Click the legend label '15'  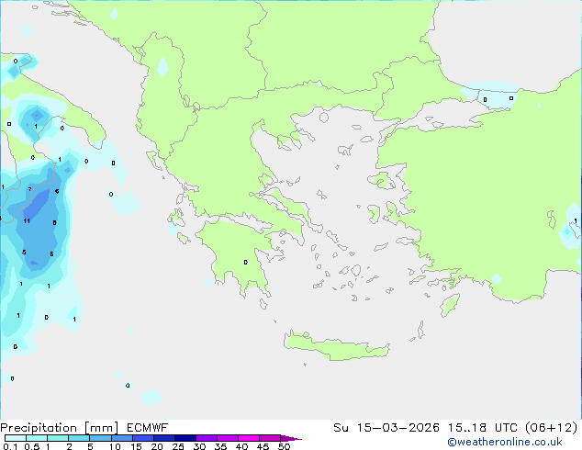pos(136,446)
